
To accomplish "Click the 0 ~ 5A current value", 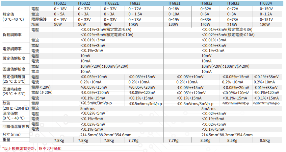I will pyautogui.click(x=59, y=14).
